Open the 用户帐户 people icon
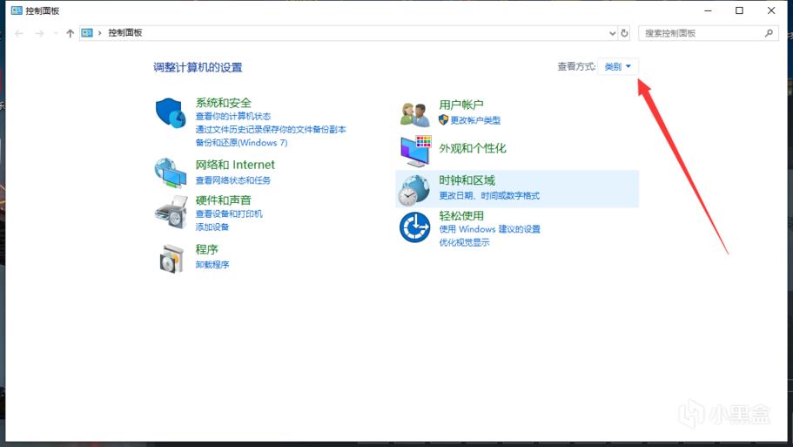 [414, 113]
